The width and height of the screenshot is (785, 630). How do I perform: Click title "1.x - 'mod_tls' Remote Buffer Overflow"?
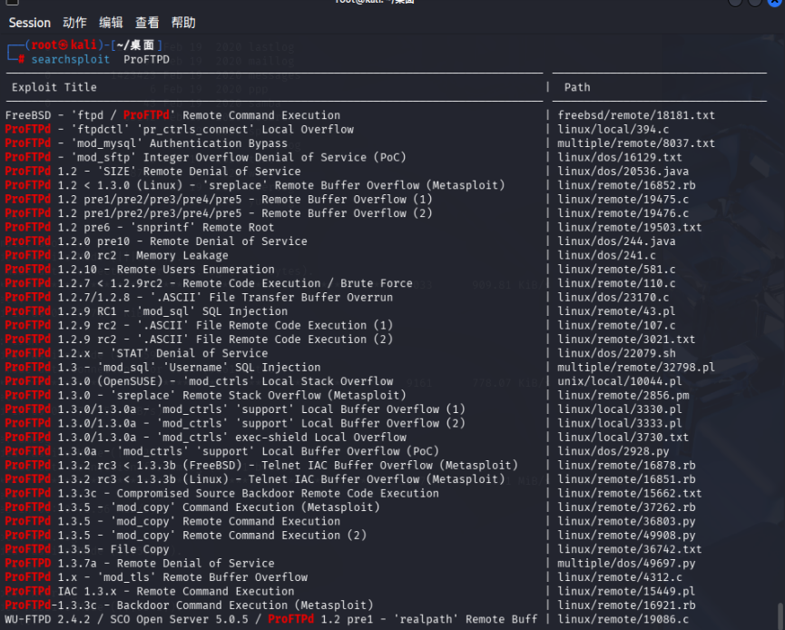coord(182,577)
